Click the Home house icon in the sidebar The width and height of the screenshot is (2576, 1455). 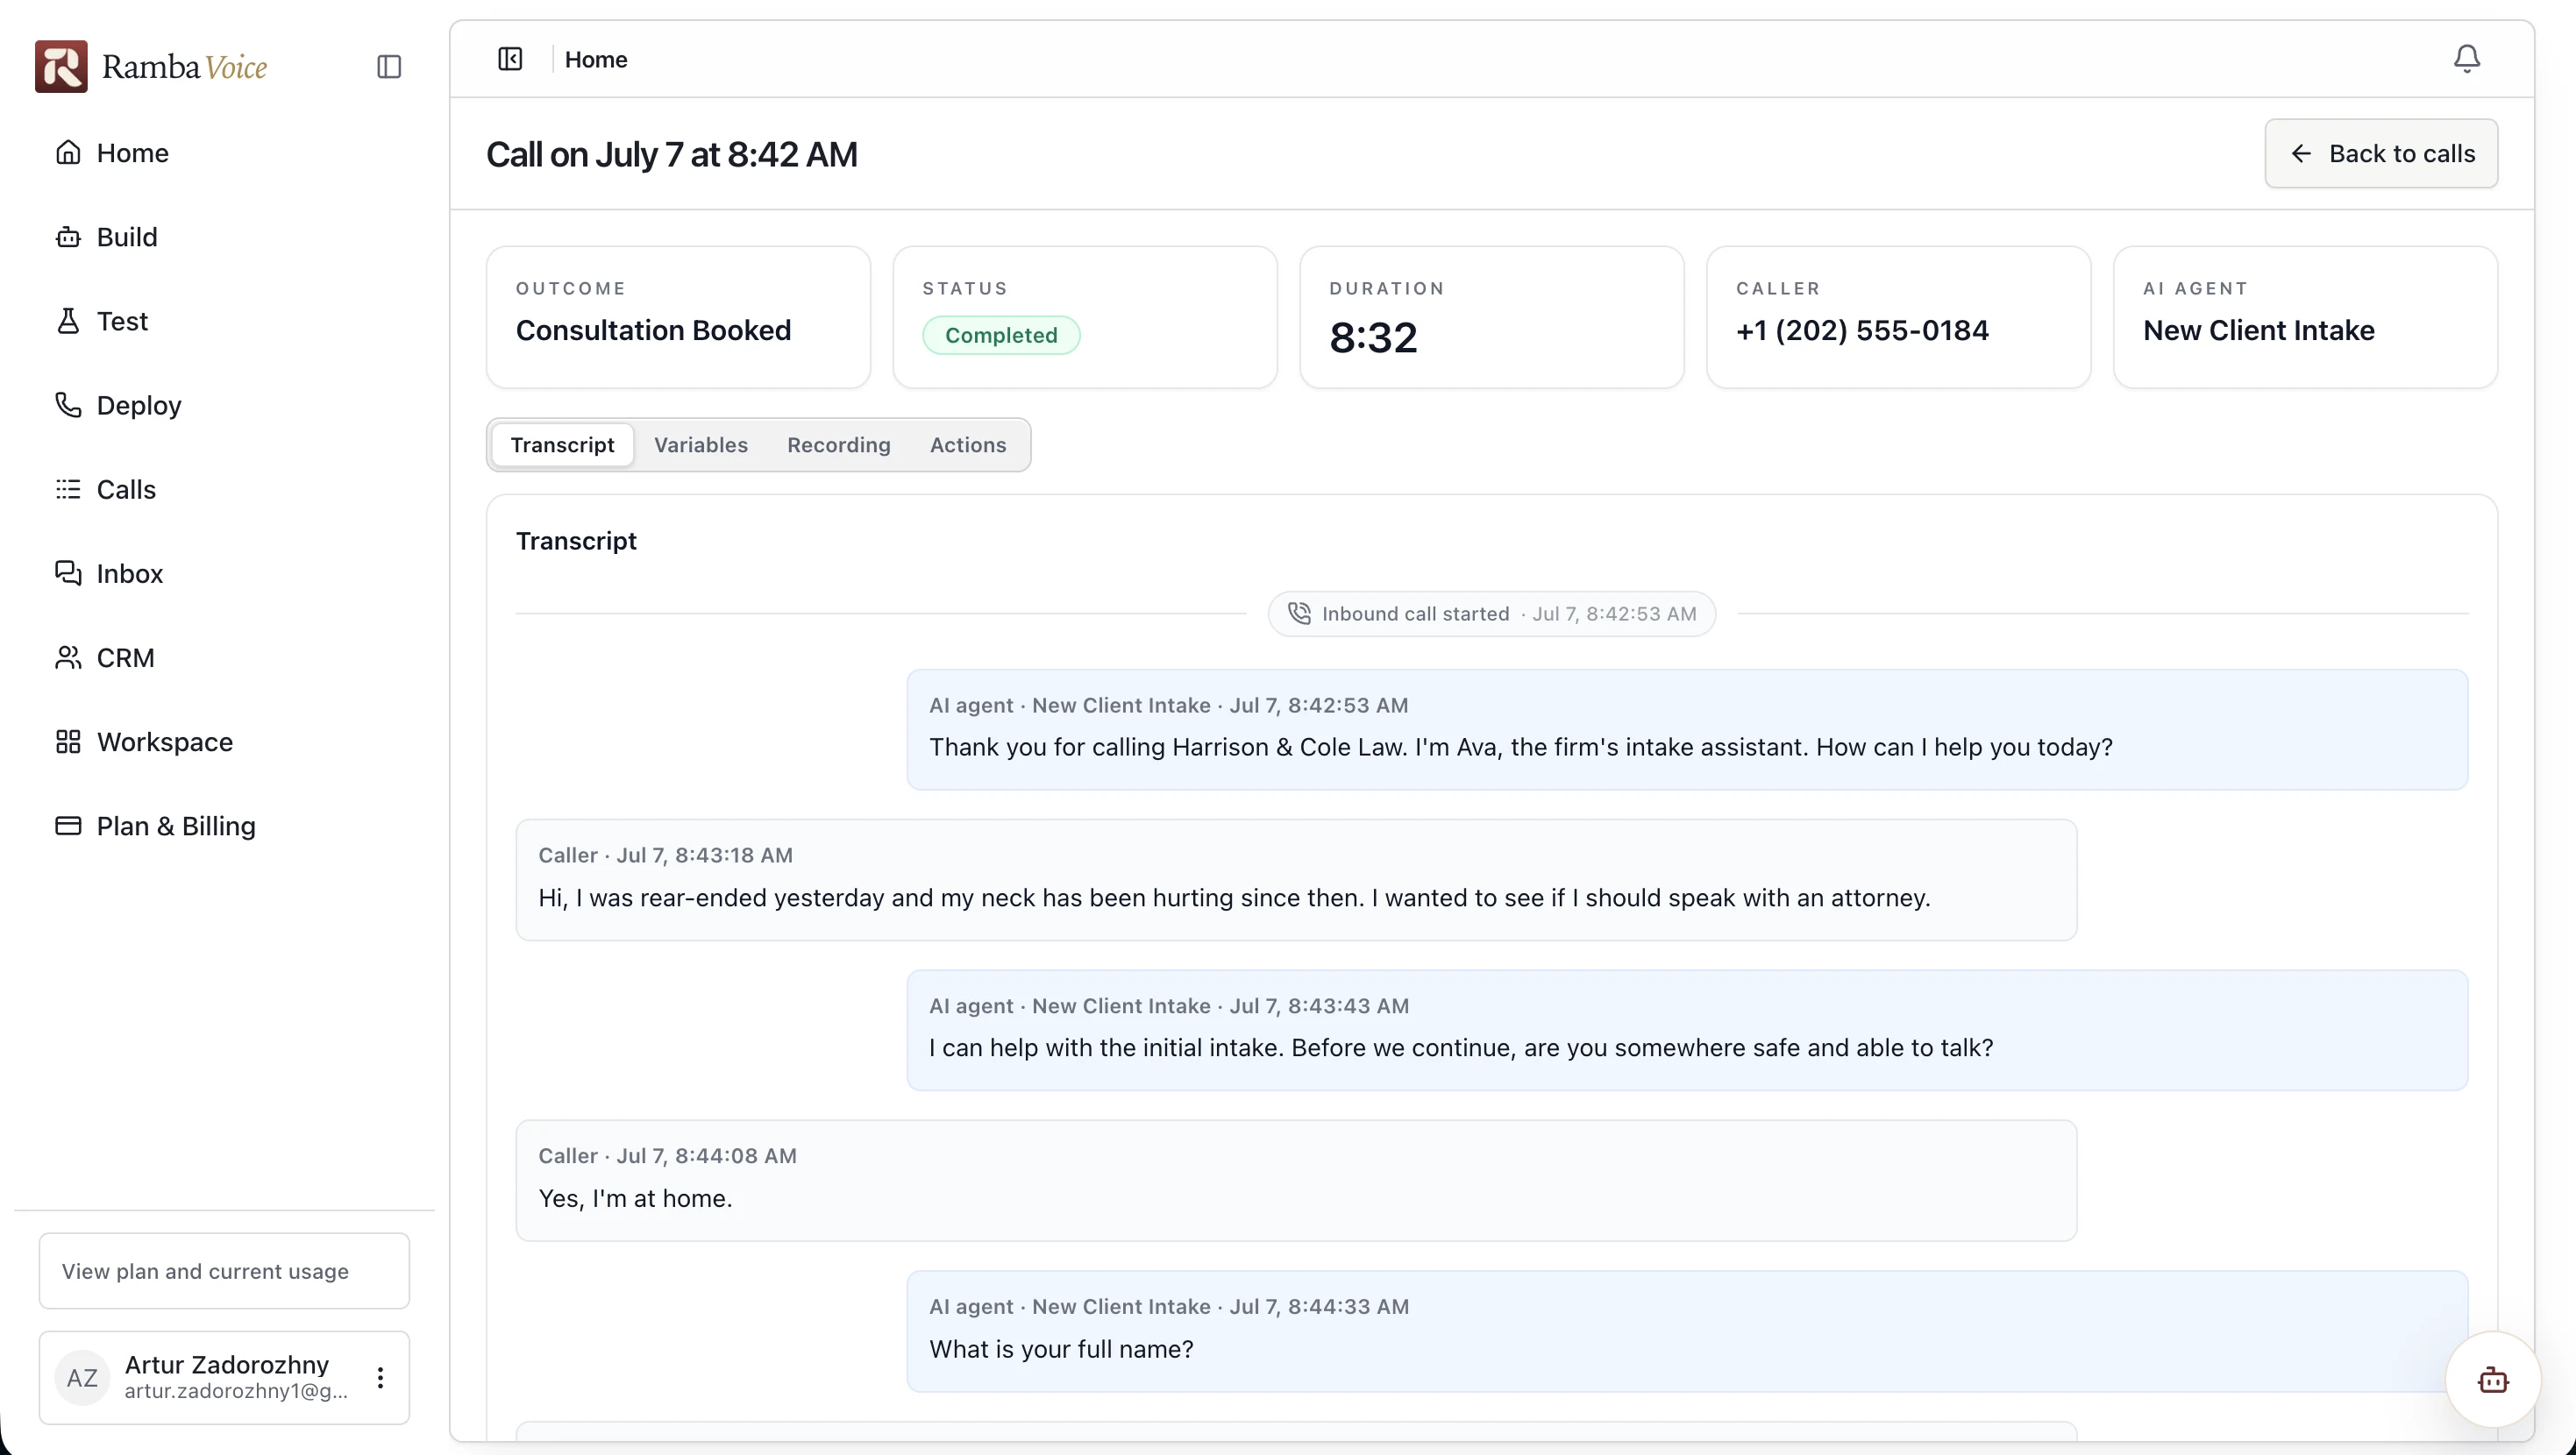[68, 153]
